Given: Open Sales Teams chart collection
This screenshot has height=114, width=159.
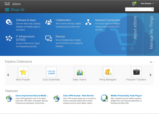Looking at the screenshot, I should [79, 72].
